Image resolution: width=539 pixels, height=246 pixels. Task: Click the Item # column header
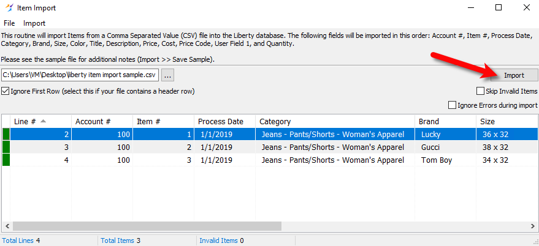click(x=164, y=121)
